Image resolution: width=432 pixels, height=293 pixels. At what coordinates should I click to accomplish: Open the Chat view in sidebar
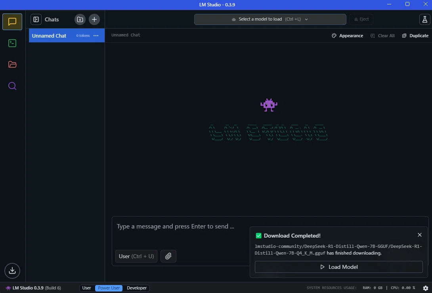[12, 22]
